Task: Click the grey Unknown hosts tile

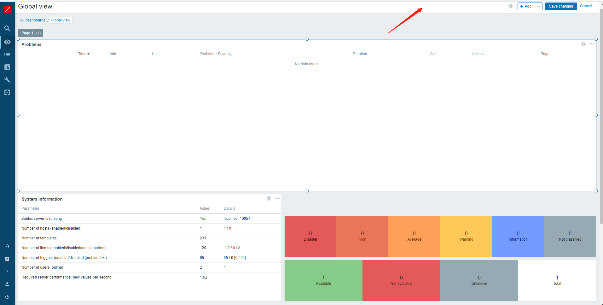Action: (479, 280)
